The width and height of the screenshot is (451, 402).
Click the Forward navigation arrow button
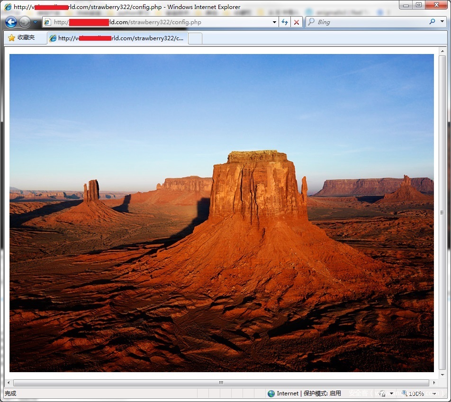point(25,22)
